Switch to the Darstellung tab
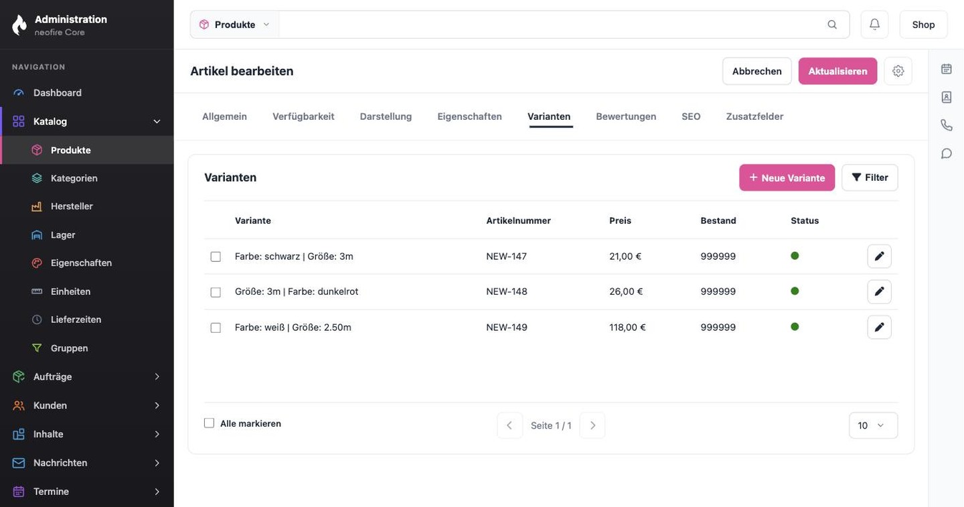 pos(386,117)
